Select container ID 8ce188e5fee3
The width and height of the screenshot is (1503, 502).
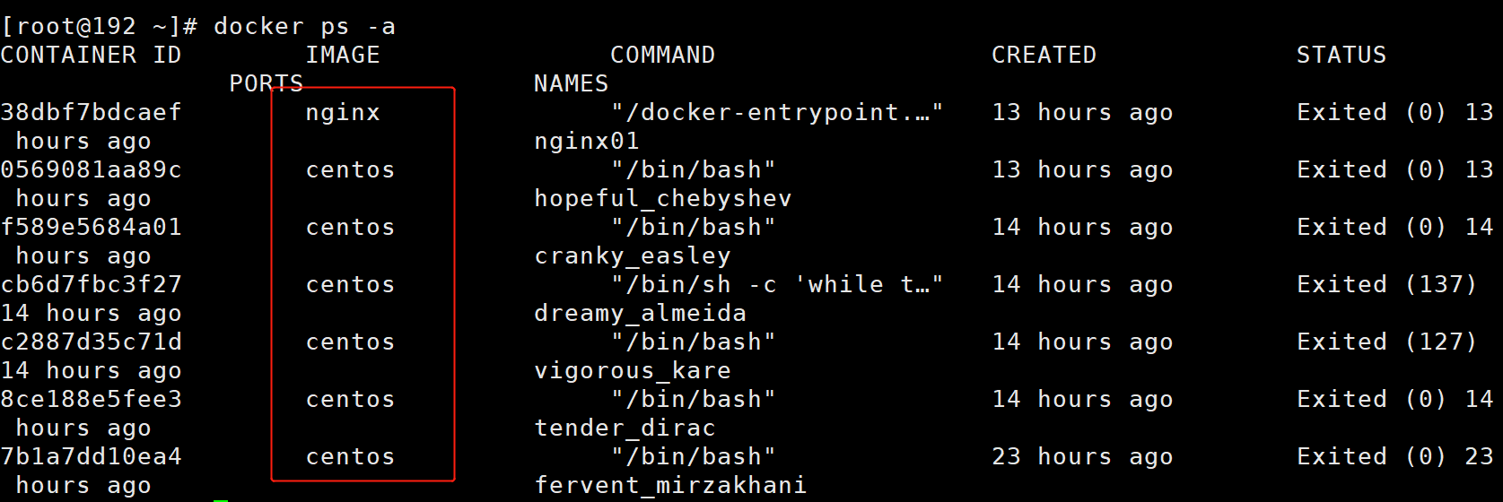pos(91,399)
